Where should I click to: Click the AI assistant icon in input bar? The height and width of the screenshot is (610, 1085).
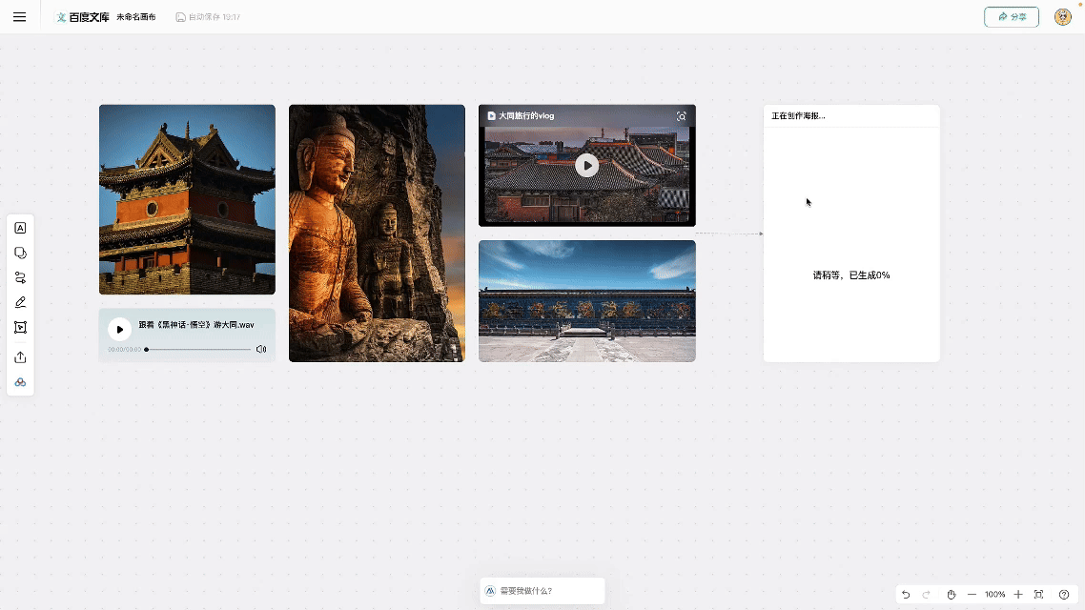click(x=490, y=591)
